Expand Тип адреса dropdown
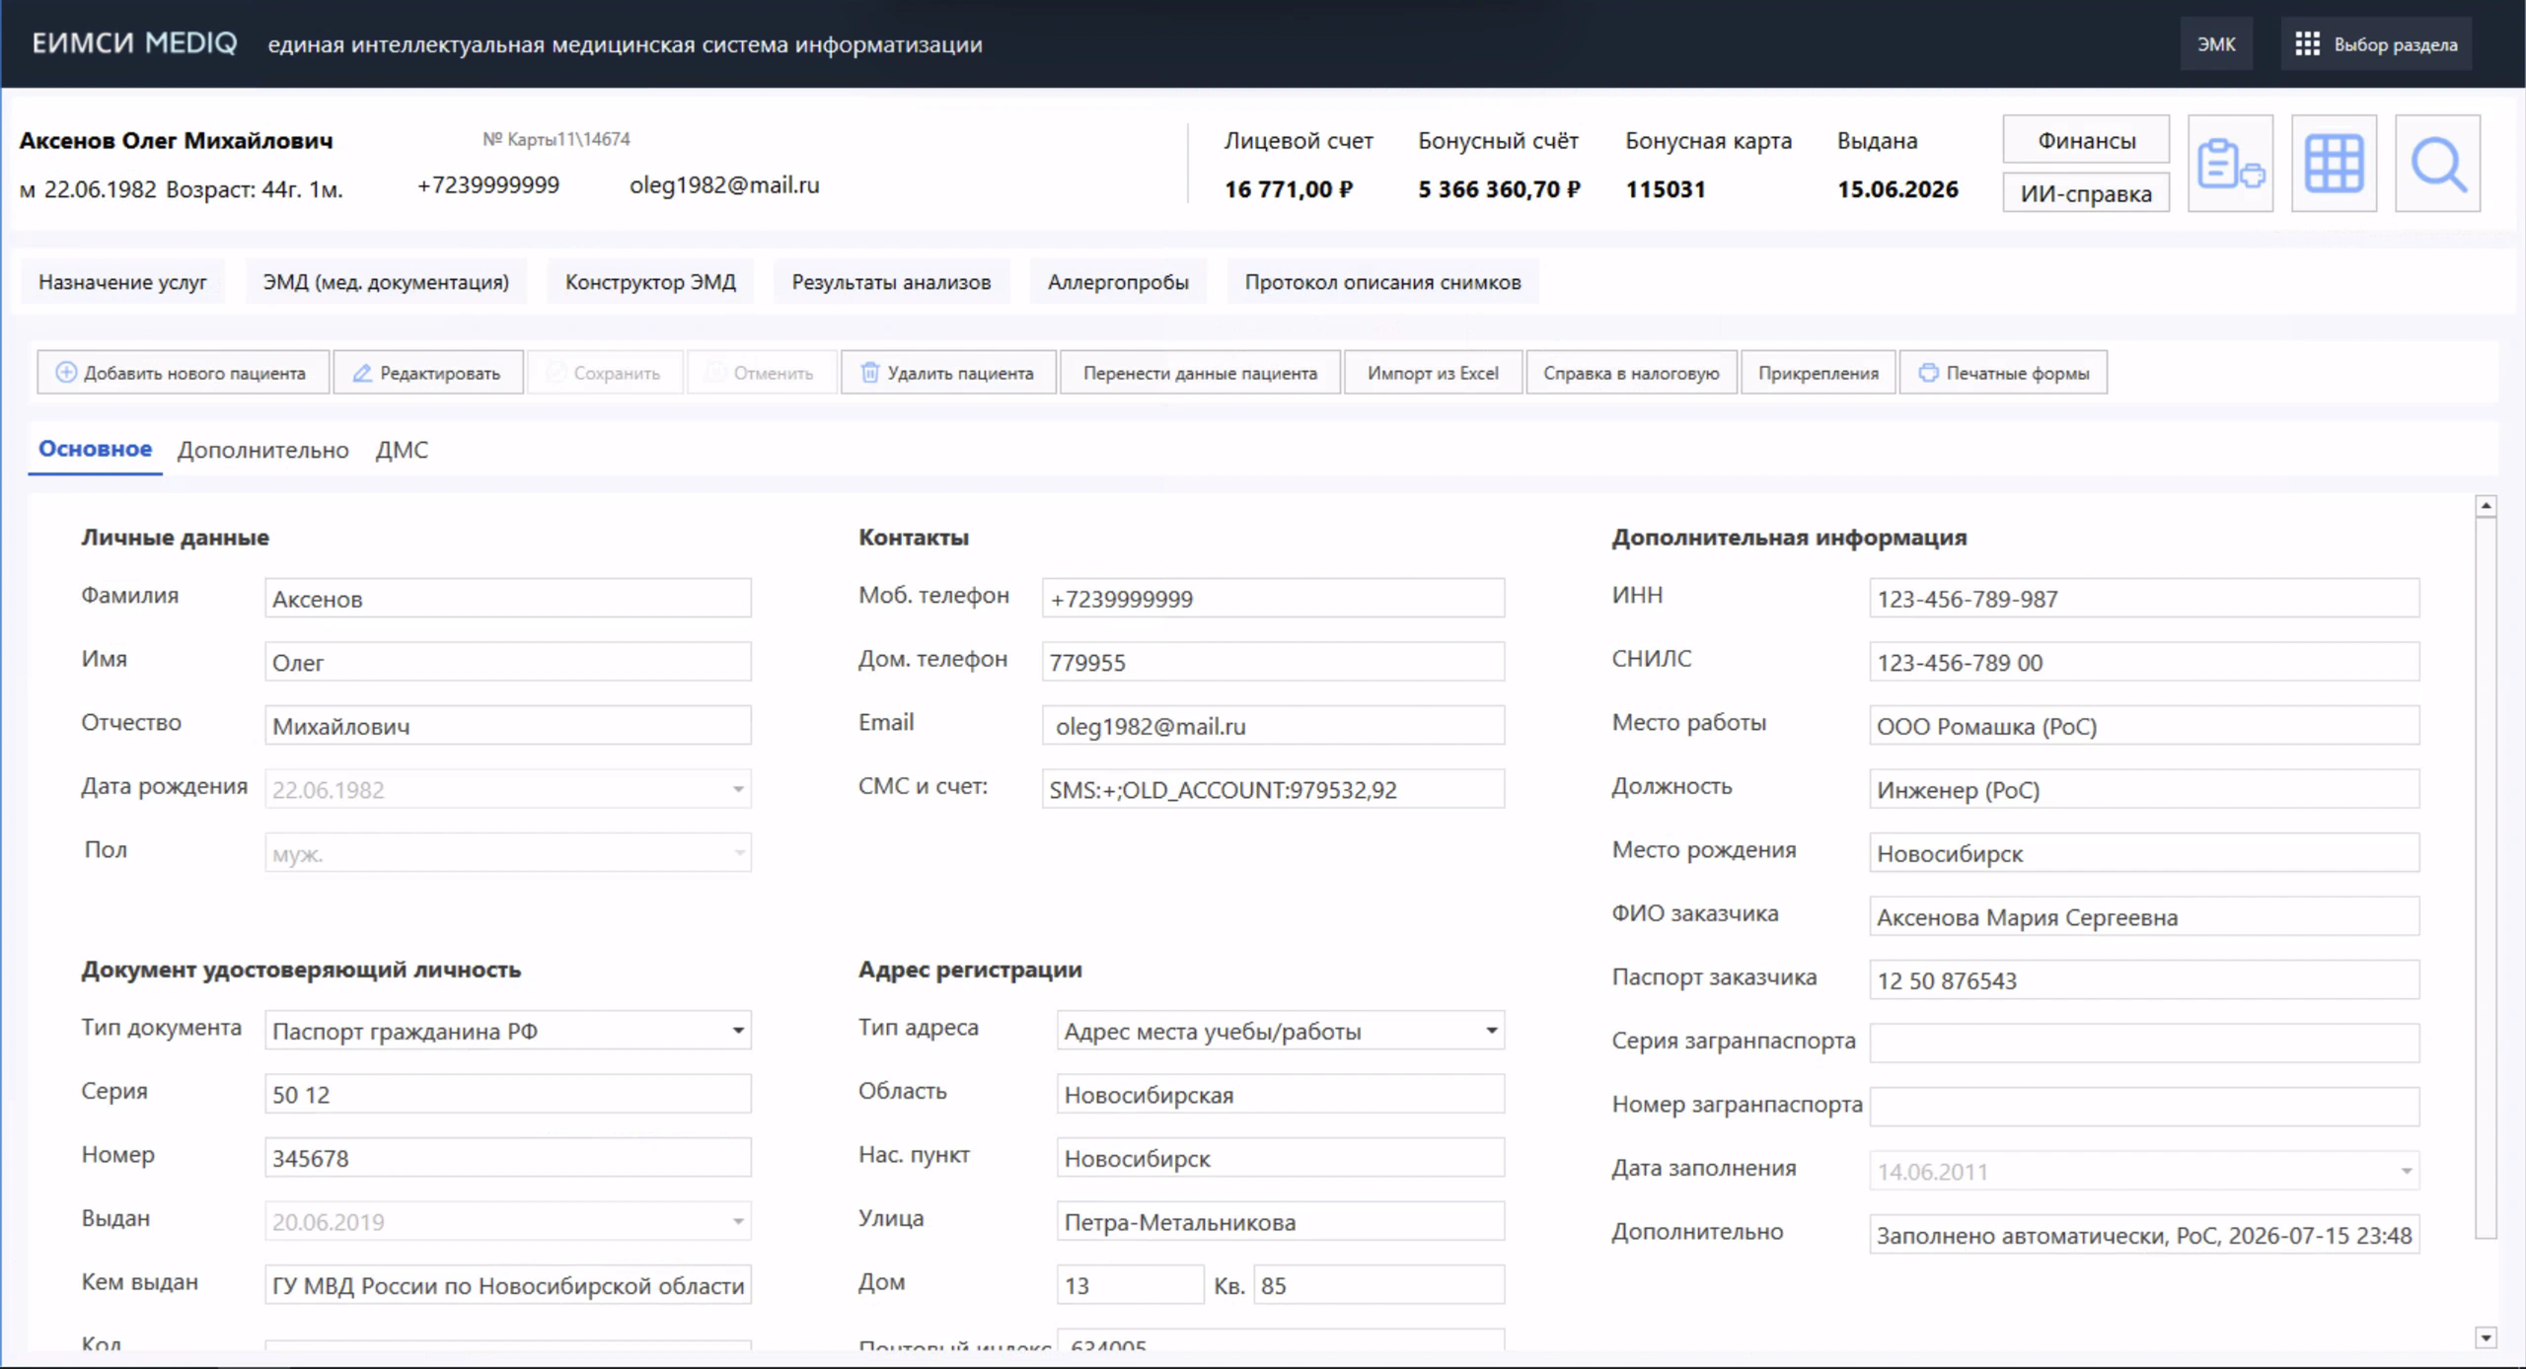Image resolution: width=2526 pixels, height=1369 pixels. coord(1491,1031)
